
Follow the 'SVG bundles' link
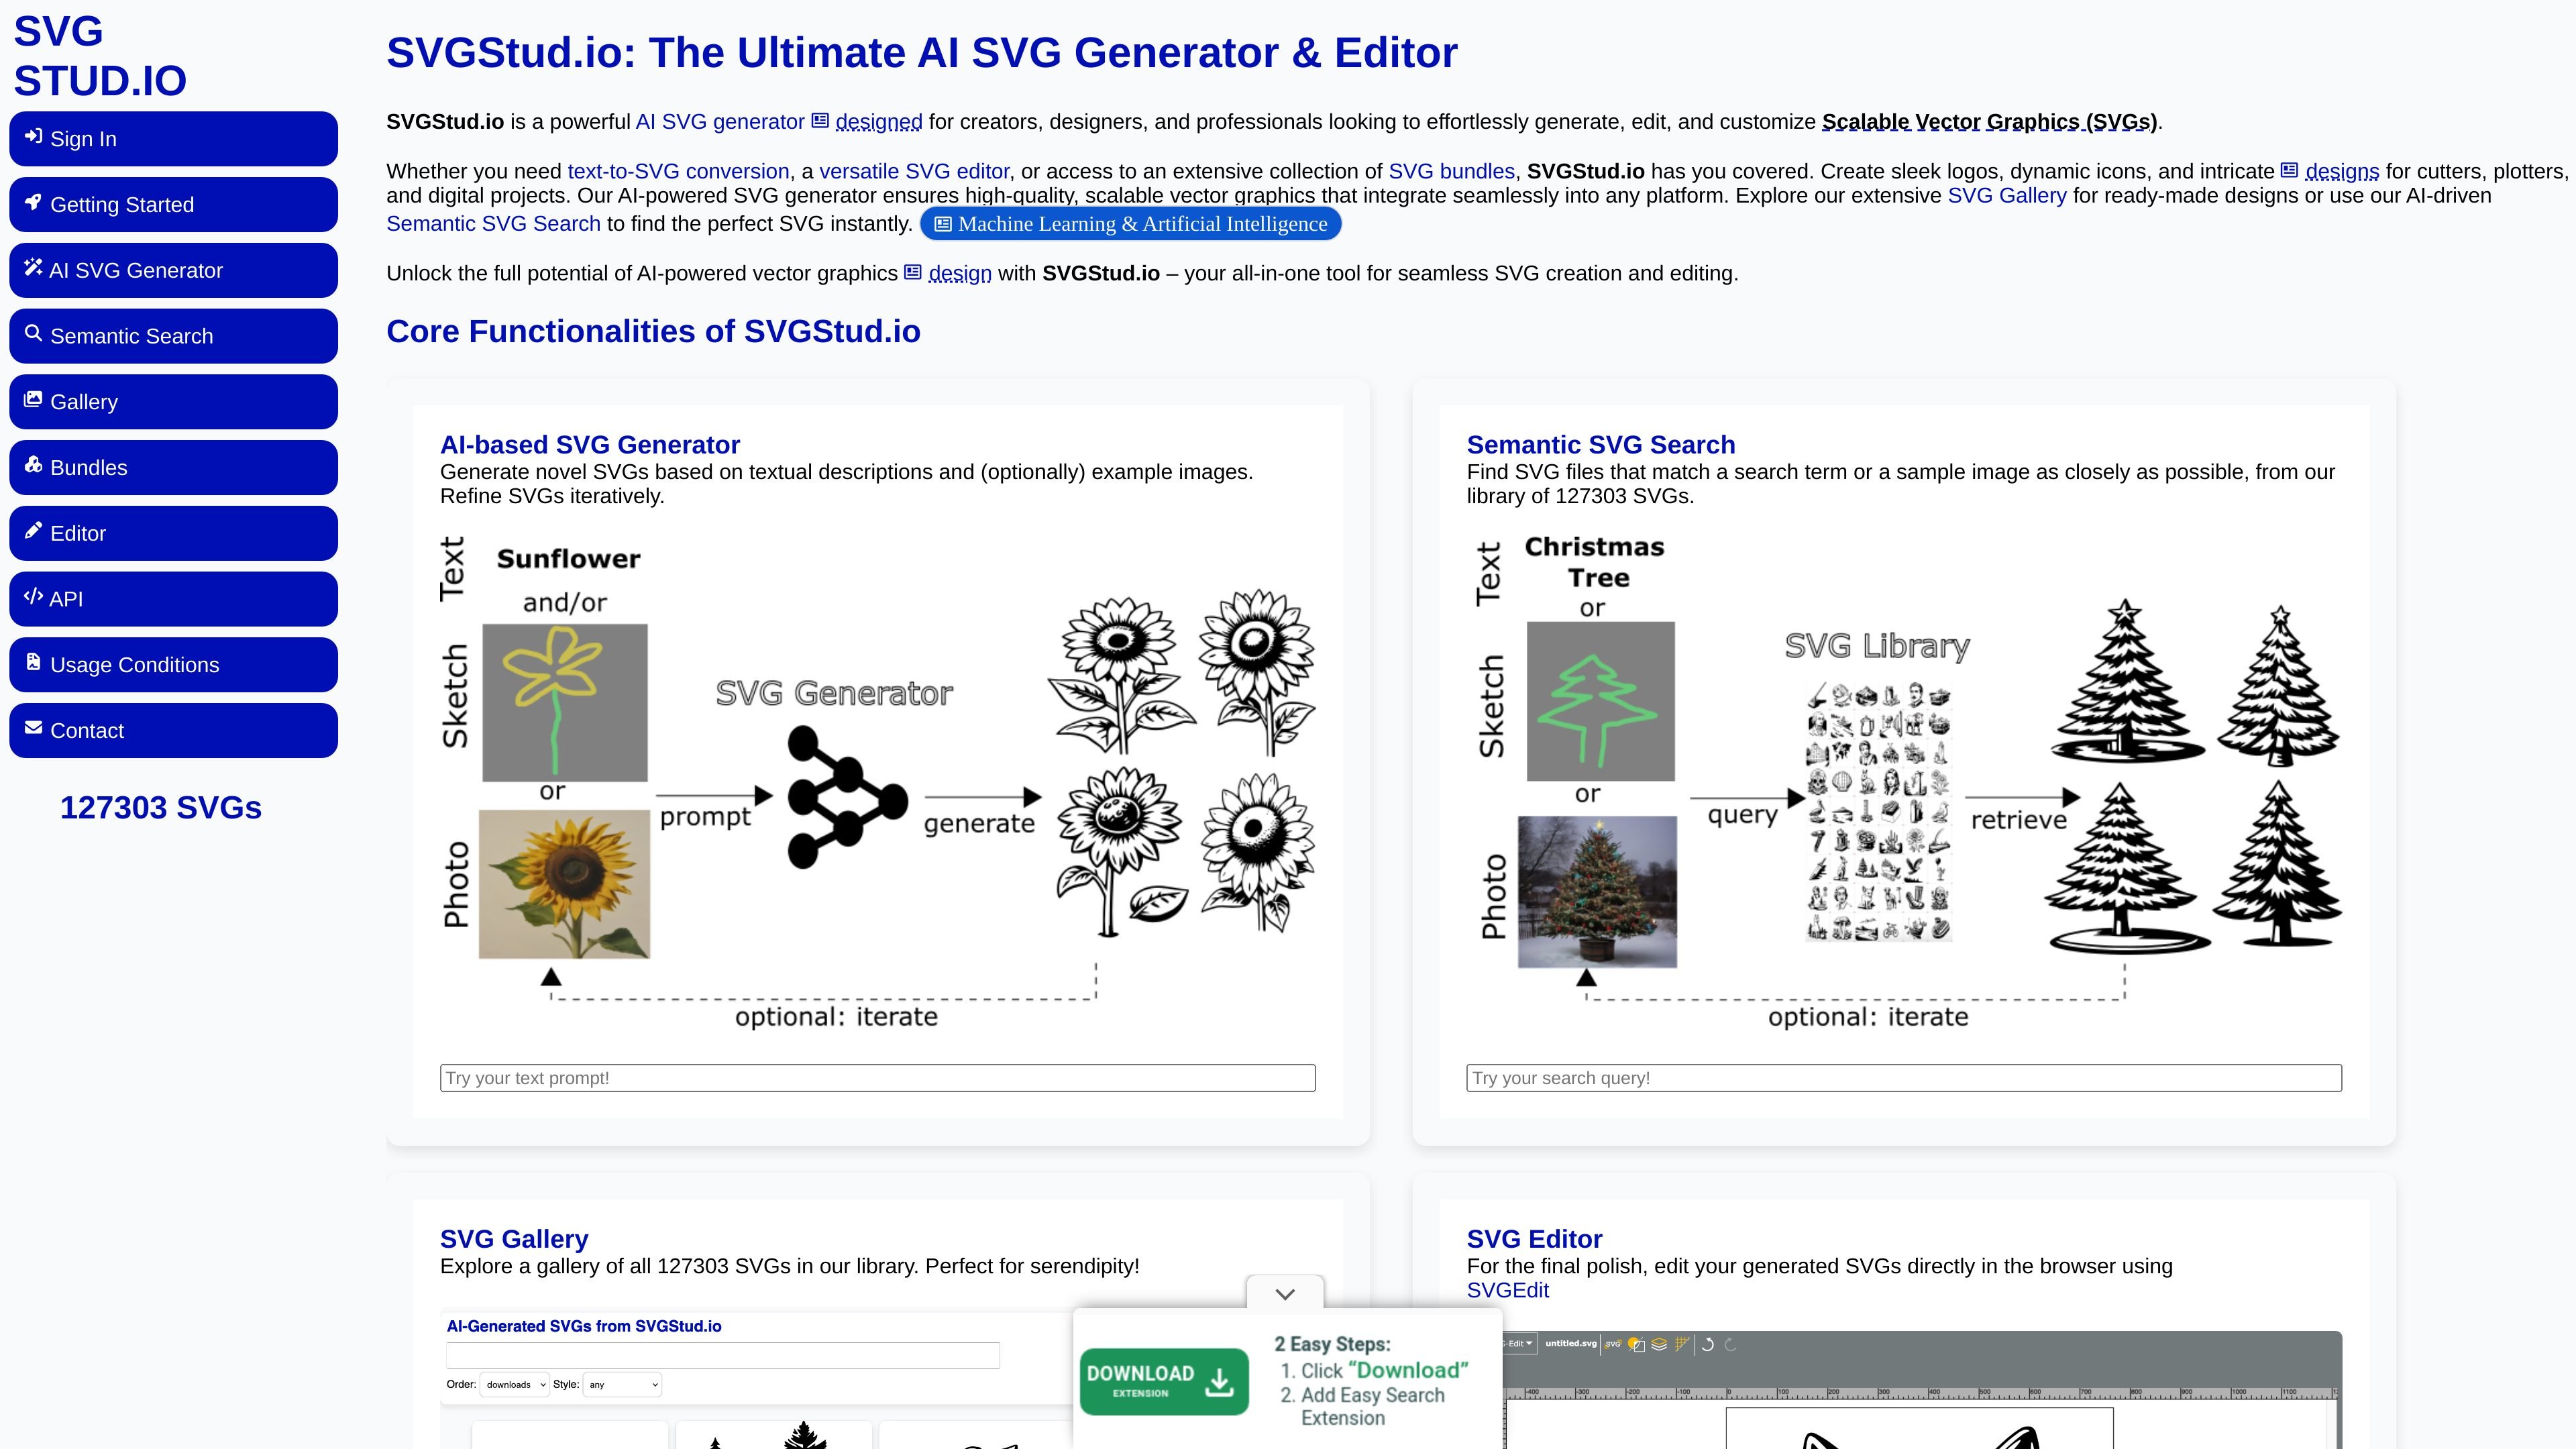[x=1451, y=171]
